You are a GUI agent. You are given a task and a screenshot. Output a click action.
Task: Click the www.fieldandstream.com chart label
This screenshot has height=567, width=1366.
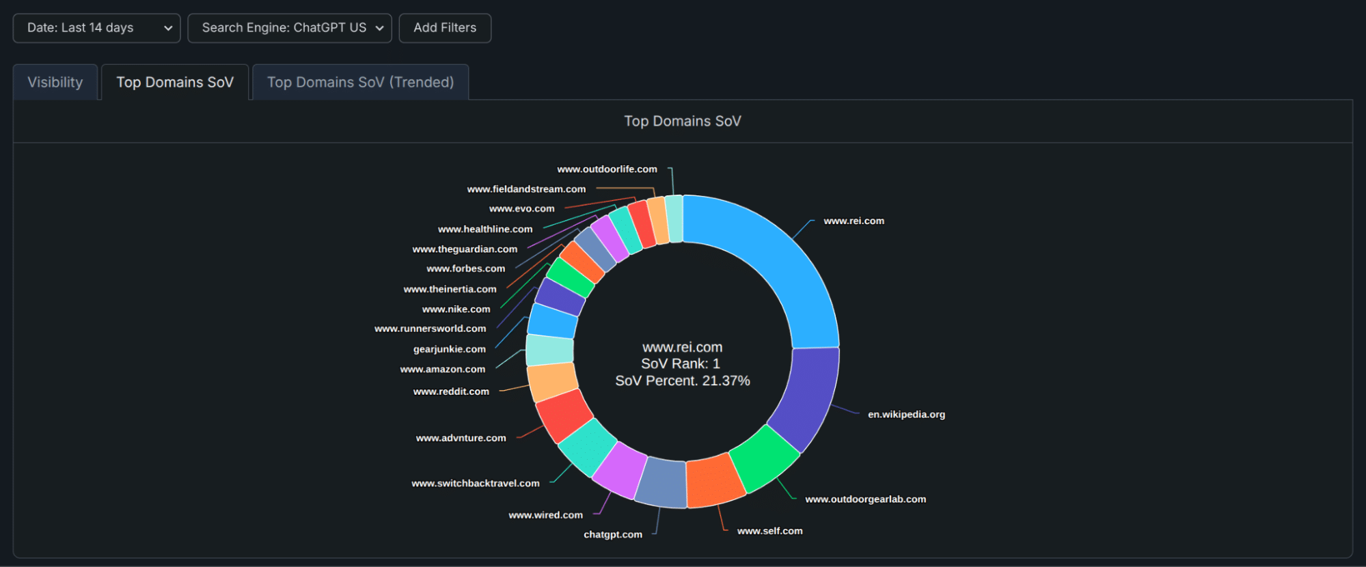526,189
